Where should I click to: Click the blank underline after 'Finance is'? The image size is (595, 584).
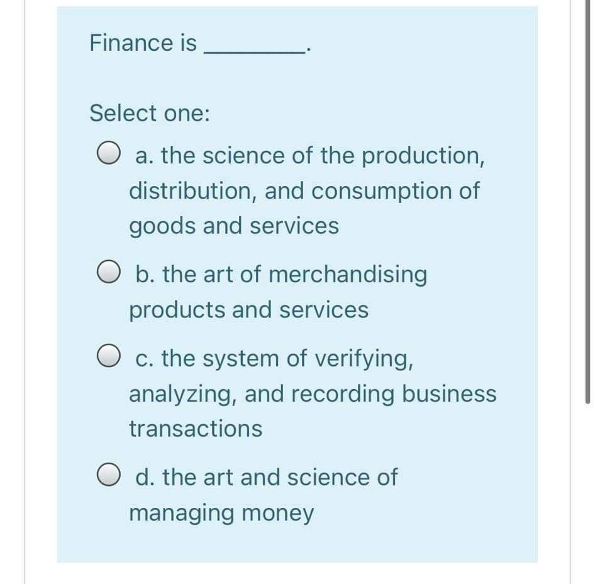254,49
